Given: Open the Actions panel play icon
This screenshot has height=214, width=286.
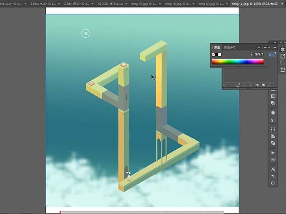Looking at the screenshot, I should pos(273,153).
